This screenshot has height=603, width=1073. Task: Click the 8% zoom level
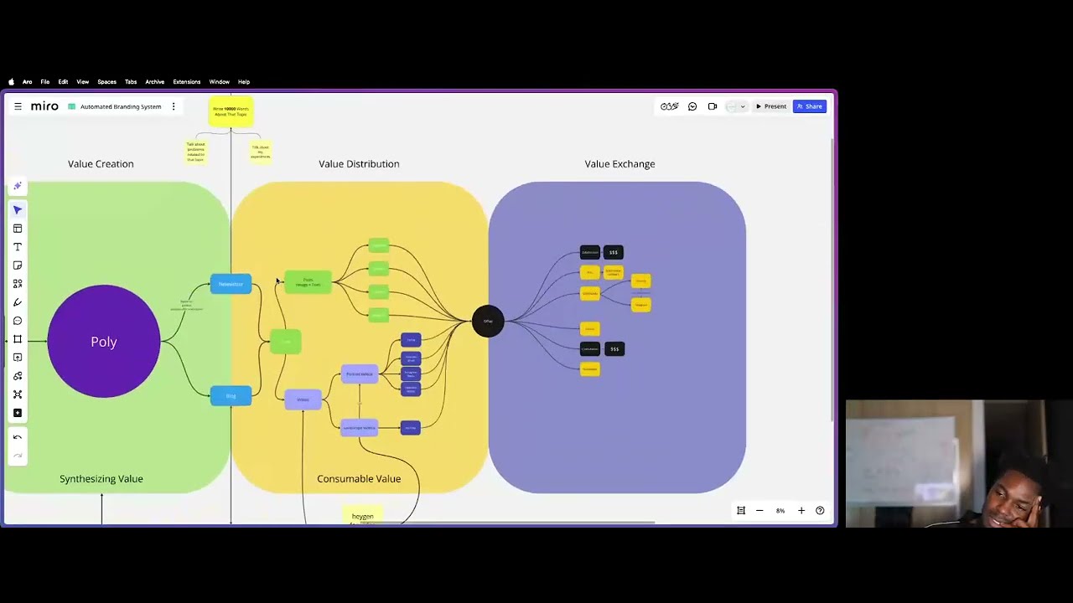[x=780, y=511]
